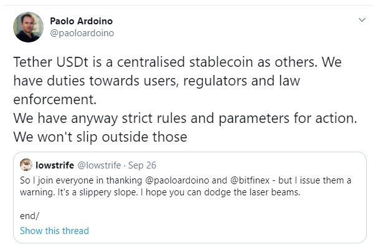This screenshot has height=249, width=373.
Task: Open the Sep 26 timestamp
Action: 142,165
